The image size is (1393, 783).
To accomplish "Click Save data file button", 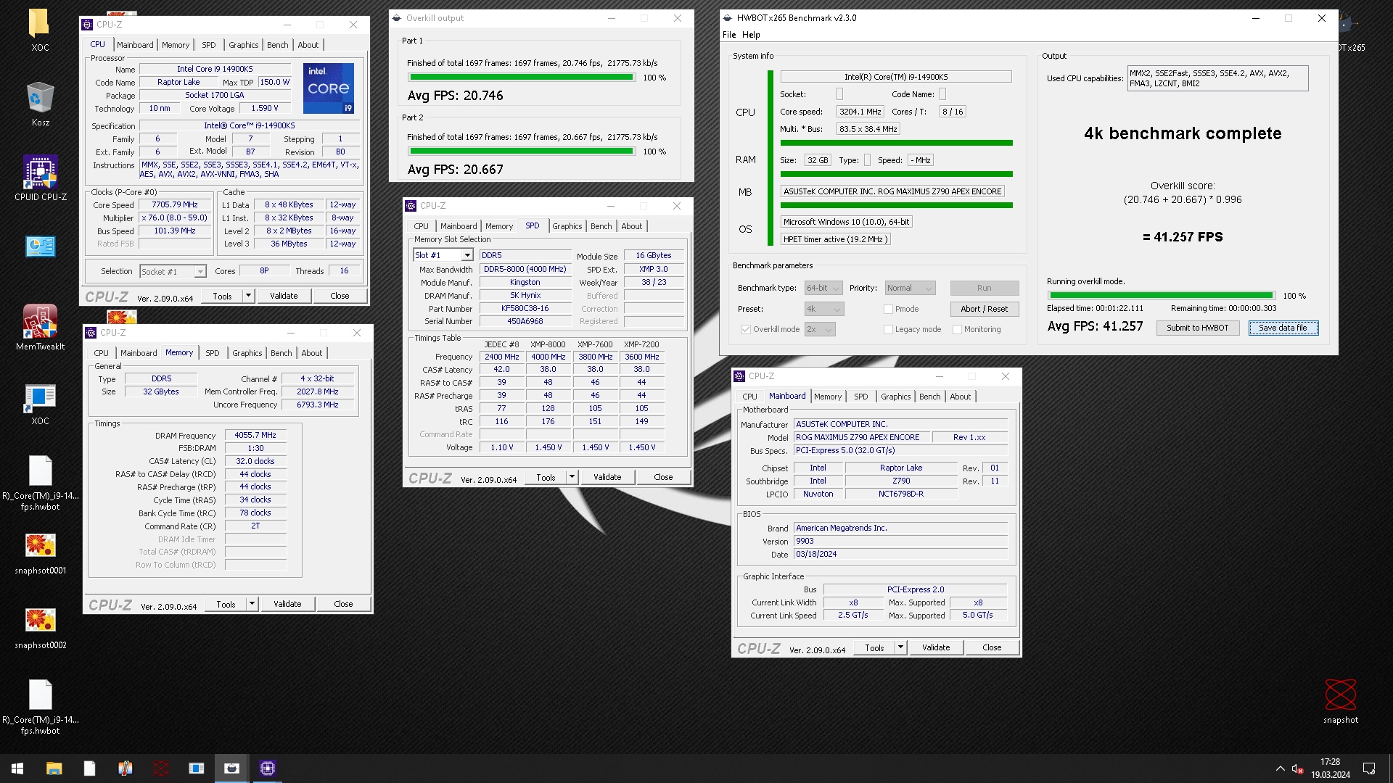I will 1283,328.
